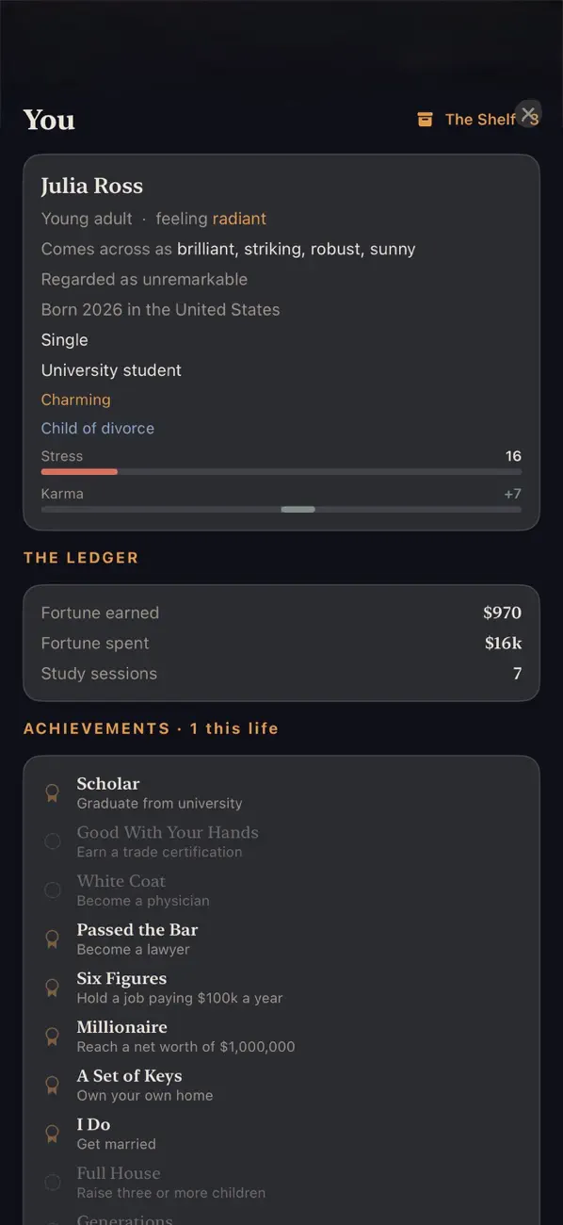Viewport: 563px width, 1225px height.
Task: Close the You panel with X button
Action: (x=528, y=114)
